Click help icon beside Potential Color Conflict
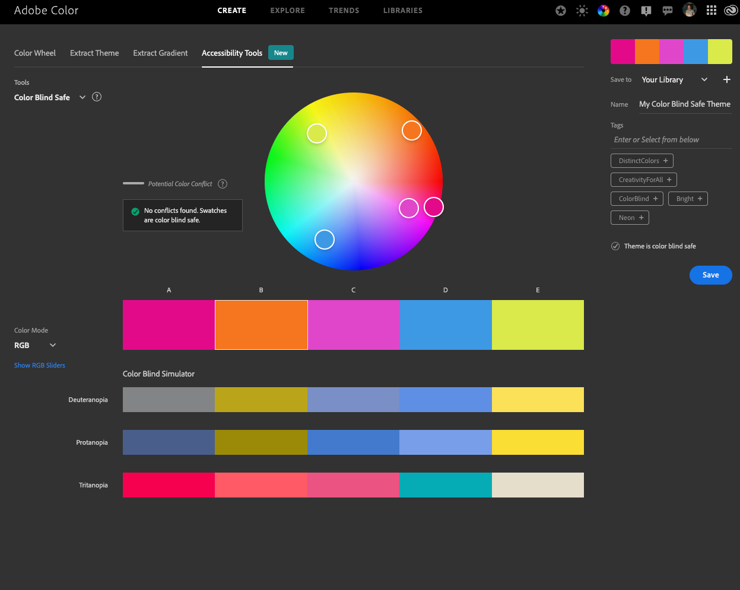The height and width of the screenshot is (590, 740). pos(223,184)
